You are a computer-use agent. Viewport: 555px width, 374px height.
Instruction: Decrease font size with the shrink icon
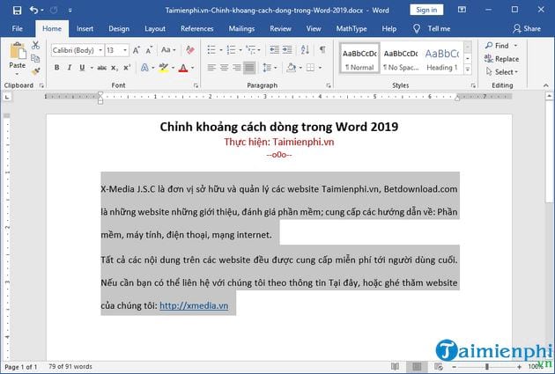[x=149, y=50]
